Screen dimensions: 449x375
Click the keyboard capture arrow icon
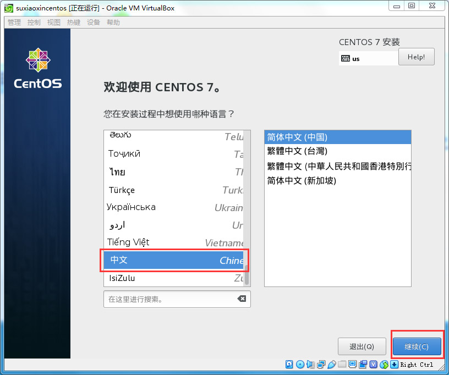coord(395,365)
